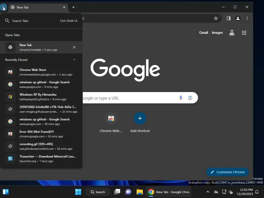Screen dimensions: 264x198
Task: Click the Google search box
Action: coord(140,98)
